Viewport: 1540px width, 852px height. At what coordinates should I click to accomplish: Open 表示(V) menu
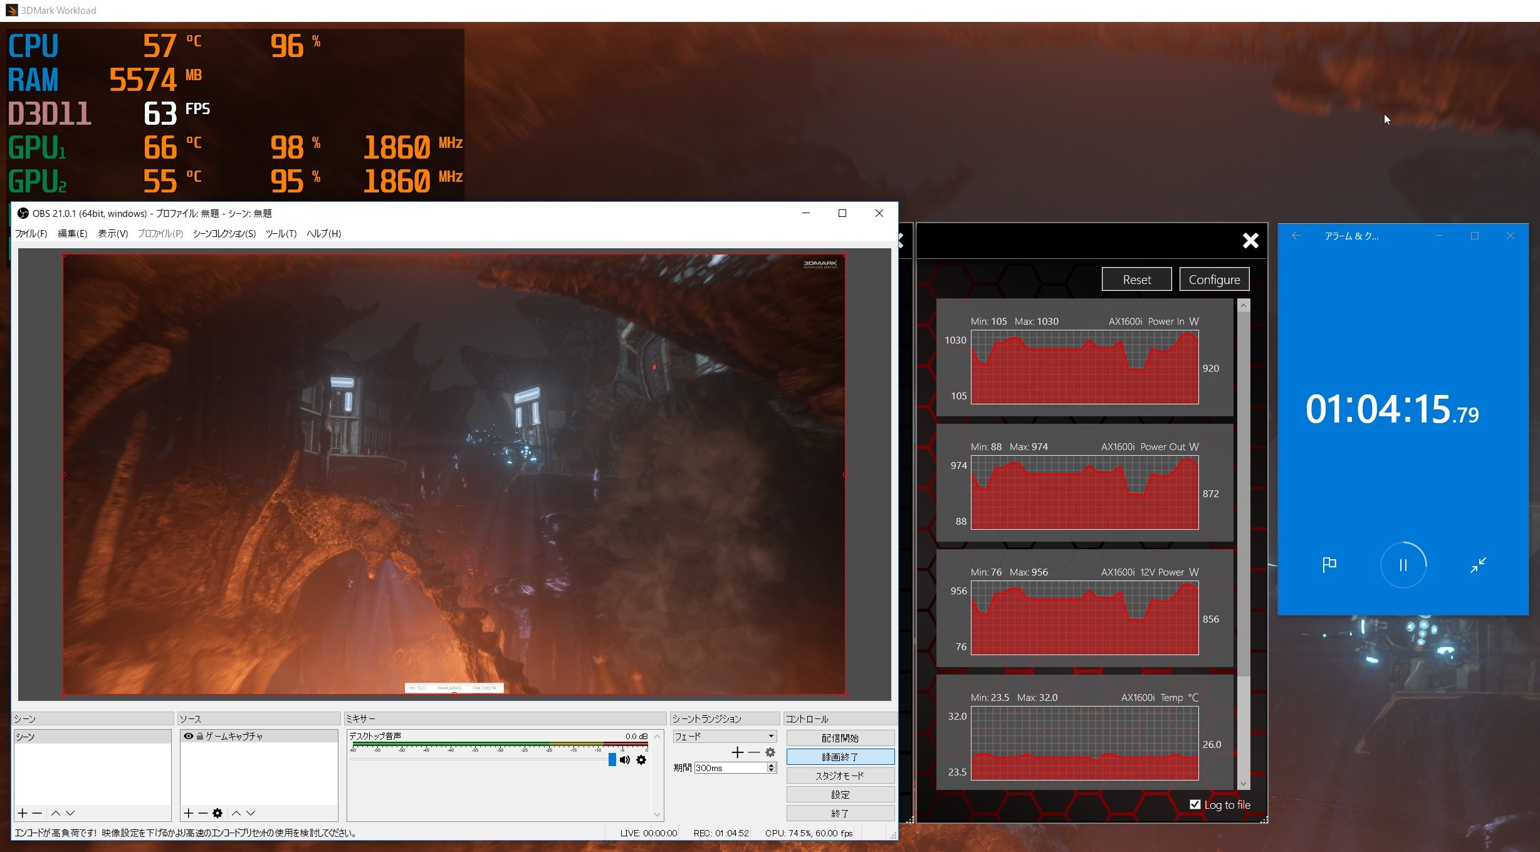coord(113,233)
